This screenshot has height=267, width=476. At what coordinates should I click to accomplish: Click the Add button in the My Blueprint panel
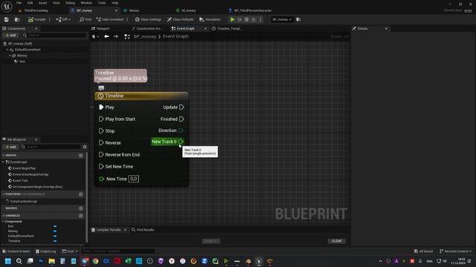(10, 147)
